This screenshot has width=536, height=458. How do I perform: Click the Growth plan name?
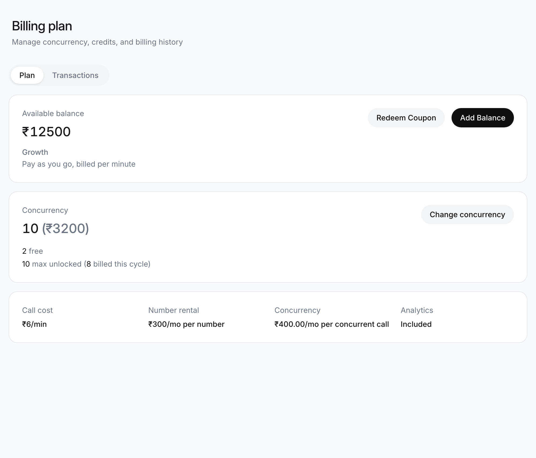(35, 152)
